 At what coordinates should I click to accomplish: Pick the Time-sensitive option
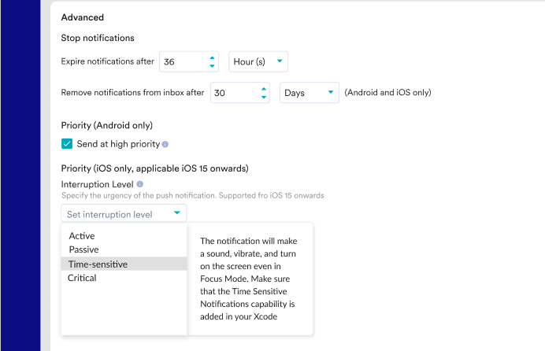98,264
